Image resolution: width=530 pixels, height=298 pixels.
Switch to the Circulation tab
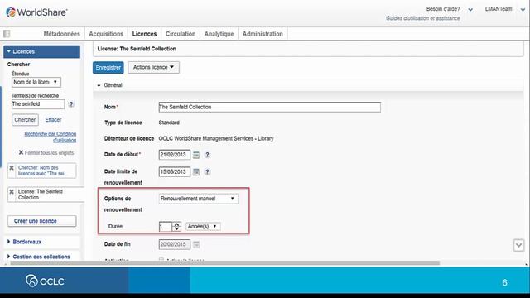tap(181, 34)
